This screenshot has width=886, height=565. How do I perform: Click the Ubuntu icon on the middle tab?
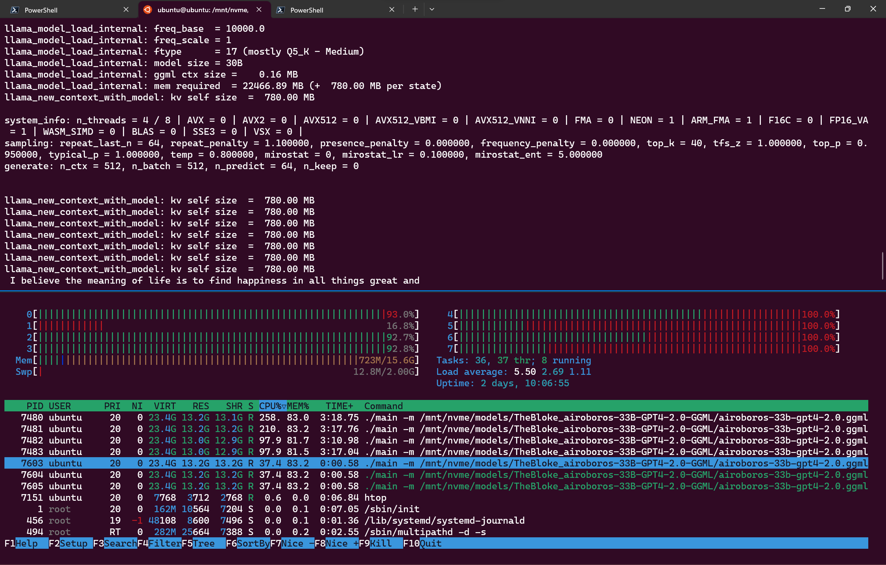pos(147,10)
